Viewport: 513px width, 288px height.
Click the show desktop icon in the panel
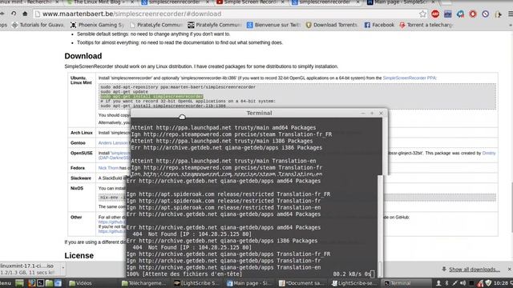pos(19,283)
